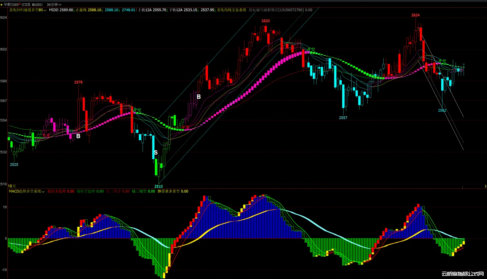Click the 2620 high price label
The image size is (487, 279).
[265, 21]
